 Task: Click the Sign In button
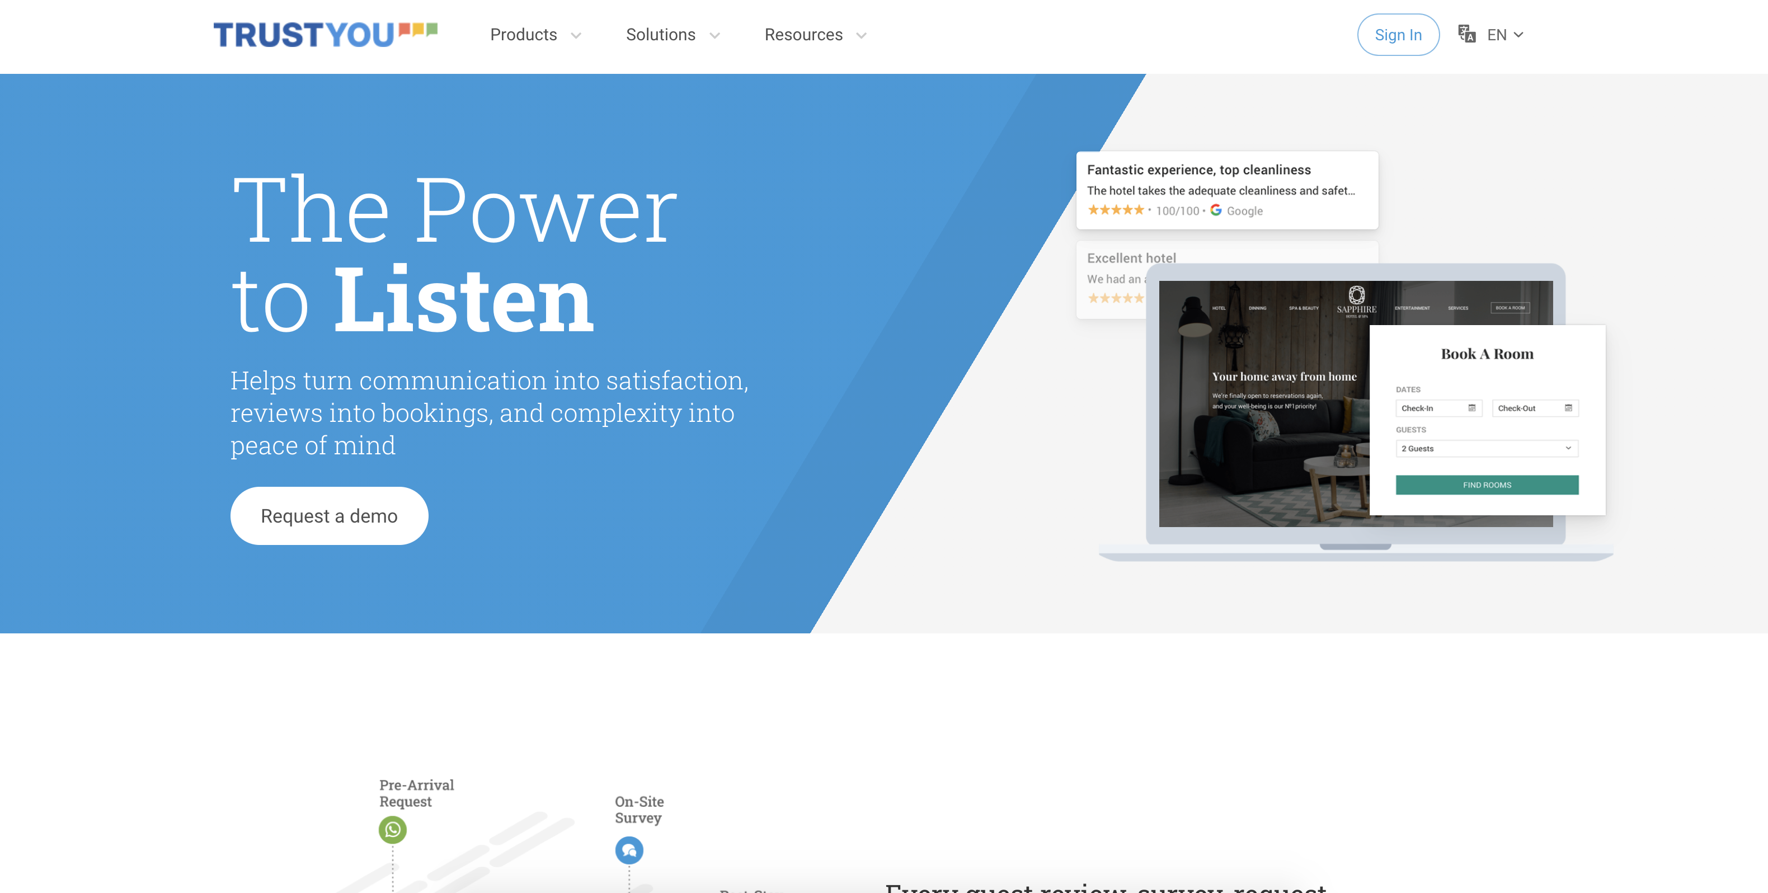(1398, 34)
